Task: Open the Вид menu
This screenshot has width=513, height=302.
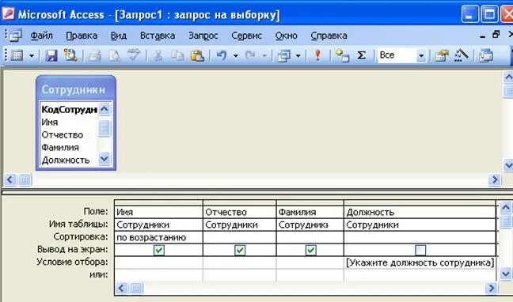Action: [119, 36]
